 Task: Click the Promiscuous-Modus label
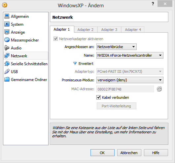pos(78,80)
